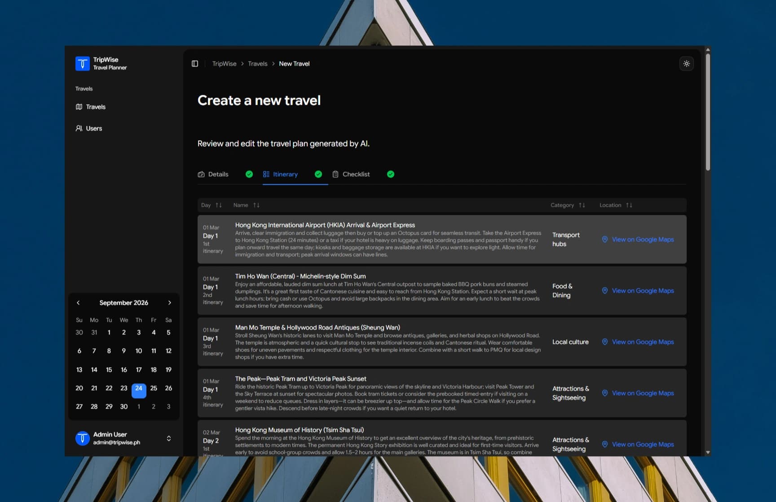The height and width of the screenshot is (502, 776).
Task: Click green checkmark next to Checklist
Action: pos(391,174)
